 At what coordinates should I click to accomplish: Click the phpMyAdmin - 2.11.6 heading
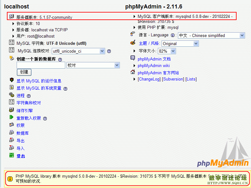(x=154, y=7)
